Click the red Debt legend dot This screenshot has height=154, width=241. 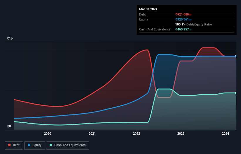coord(9,145)
